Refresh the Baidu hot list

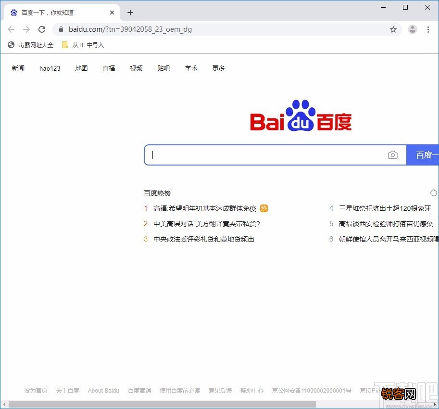point(433,193)
